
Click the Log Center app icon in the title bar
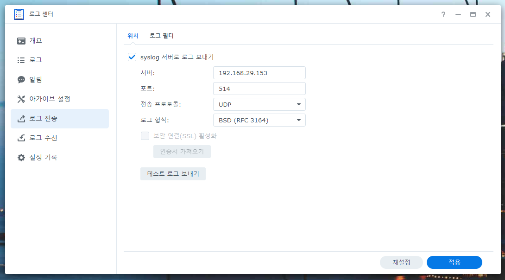[x=19, y=14]
